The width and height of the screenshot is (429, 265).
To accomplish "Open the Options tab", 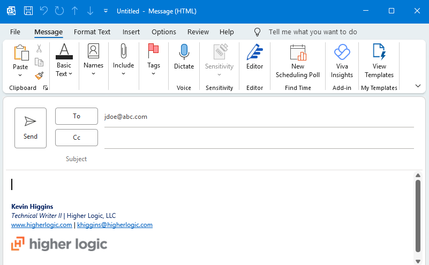I will (164, 32).
